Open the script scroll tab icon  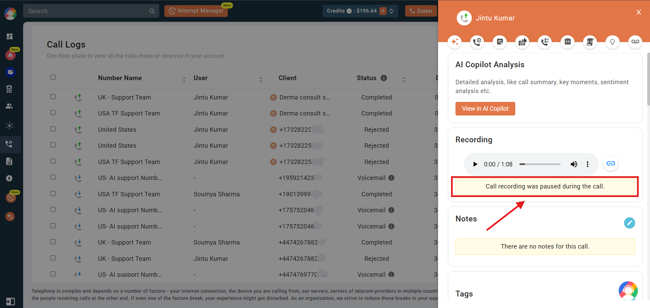(x=590, y=42)
